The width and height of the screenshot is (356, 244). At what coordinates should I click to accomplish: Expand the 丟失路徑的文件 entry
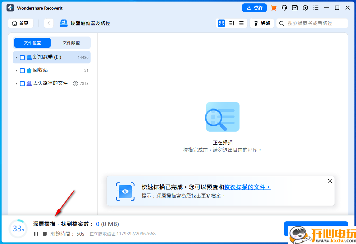[16, 83]
